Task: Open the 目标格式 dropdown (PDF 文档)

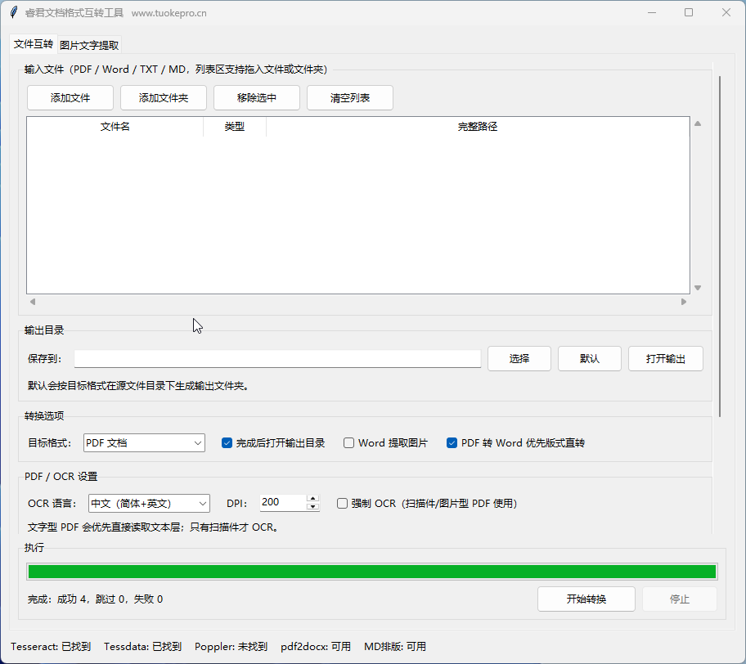Action: pyautogui.click(x=144, y=443)
